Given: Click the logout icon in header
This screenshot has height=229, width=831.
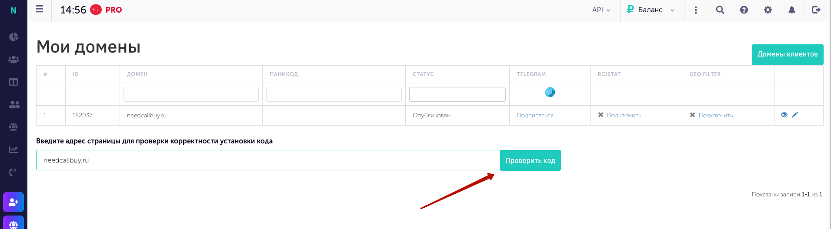Looking at the screenshot, I should [x=816, y=10].
